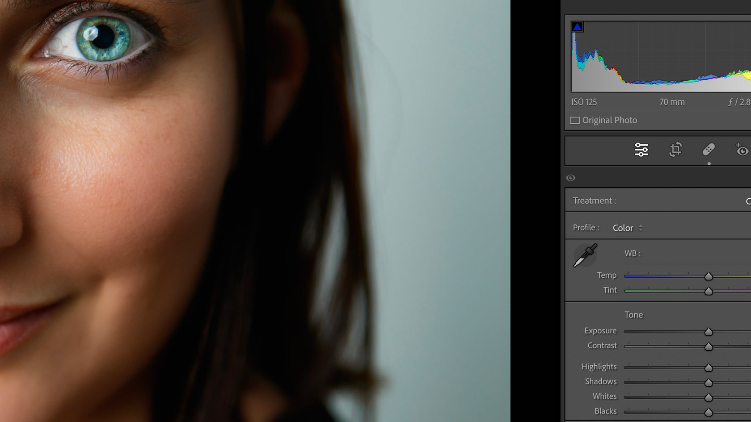The image size is (751, 422).
Task: Click the Highlights slider handle
Action: 709,368
